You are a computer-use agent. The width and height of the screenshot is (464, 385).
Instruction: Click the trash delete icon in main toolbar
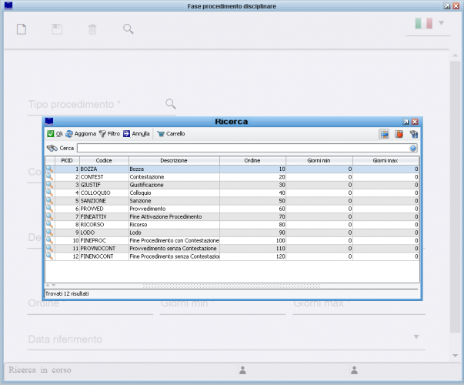click(92, 29)
